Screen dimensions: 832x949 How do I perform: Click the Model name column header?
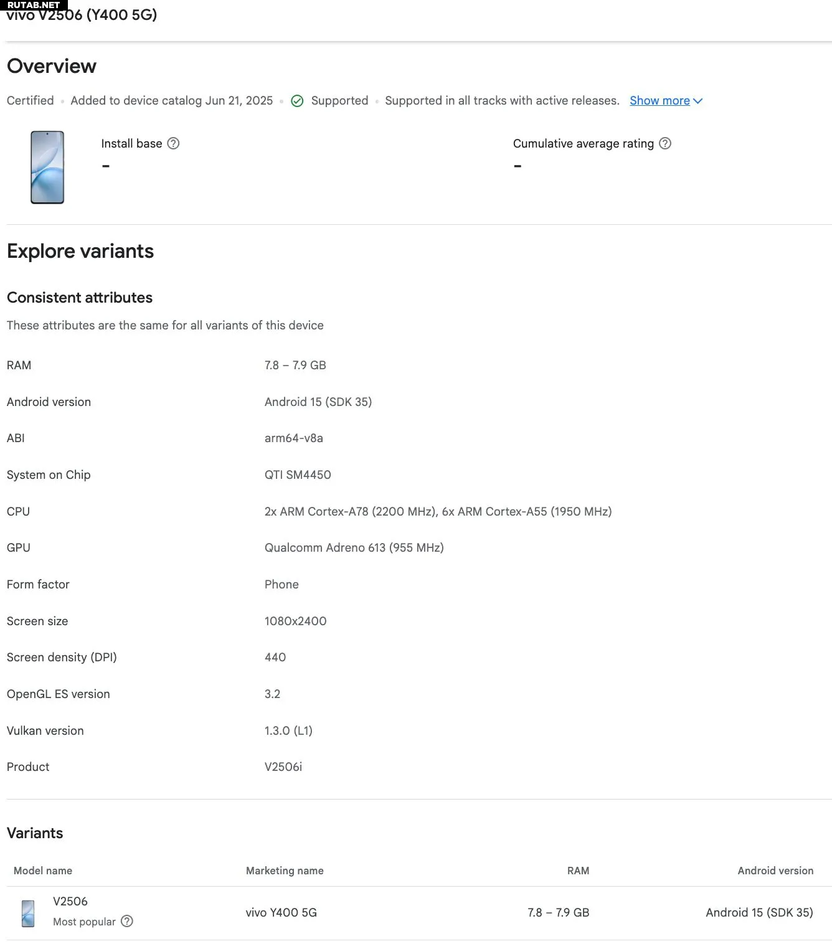coord(43,870)
